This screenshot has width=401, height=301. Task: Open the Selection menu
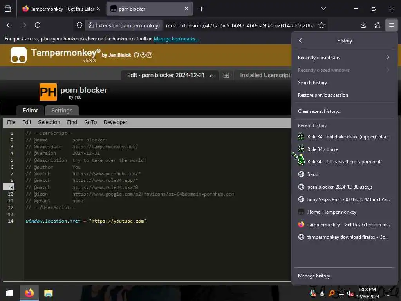point(49,122)
